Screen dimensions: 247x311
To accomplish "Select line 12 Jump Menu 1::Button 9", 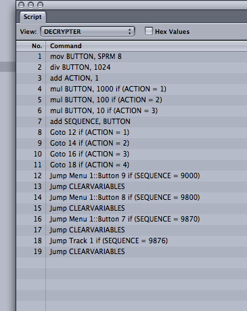I will [132, 175].
